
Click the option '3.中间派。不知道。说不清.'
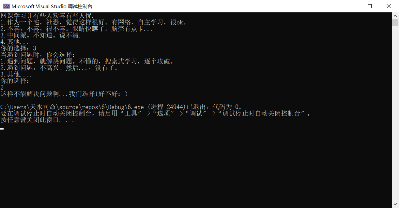[x=40, y=35]
